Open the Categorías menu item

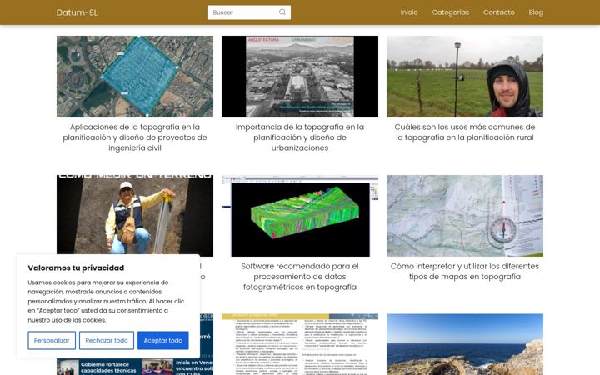[x=450, y=12]
